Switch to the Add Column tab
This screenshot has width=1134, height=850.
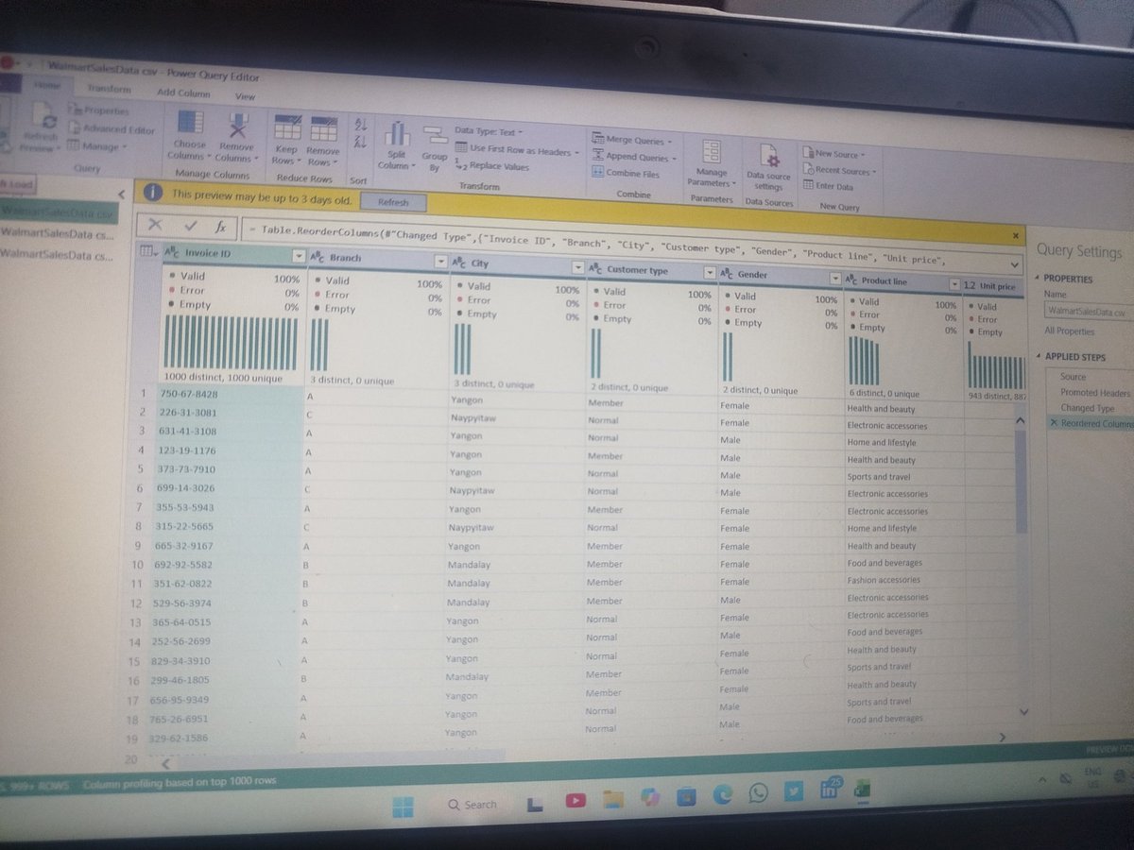pos(183,93)
